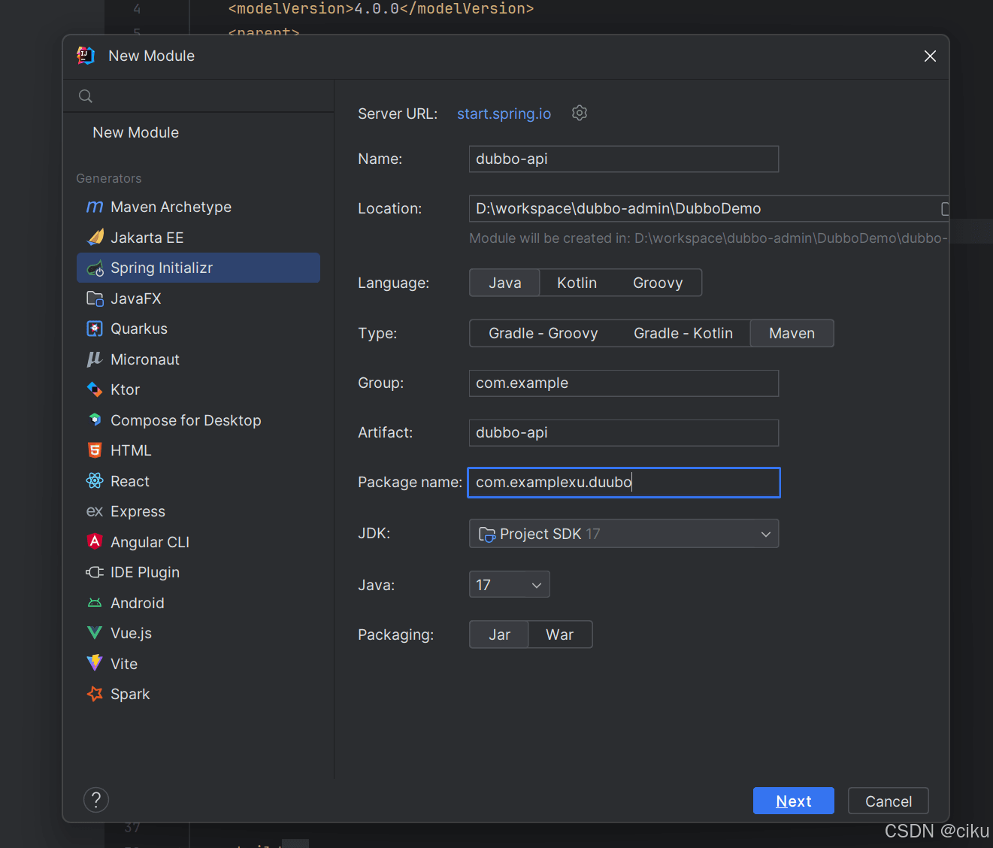Select Vite generator entry
This screenshot has height=848, width=993.
(x=198, y=664)
